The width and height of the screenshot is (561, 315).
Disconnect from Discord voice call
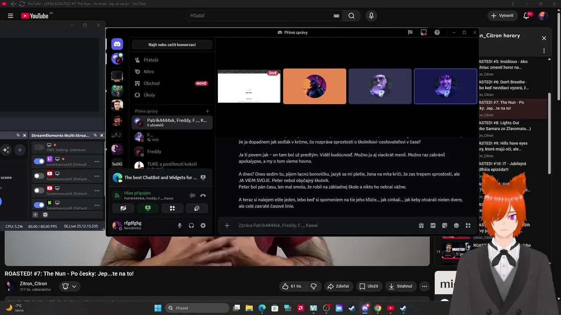[203, 196]
